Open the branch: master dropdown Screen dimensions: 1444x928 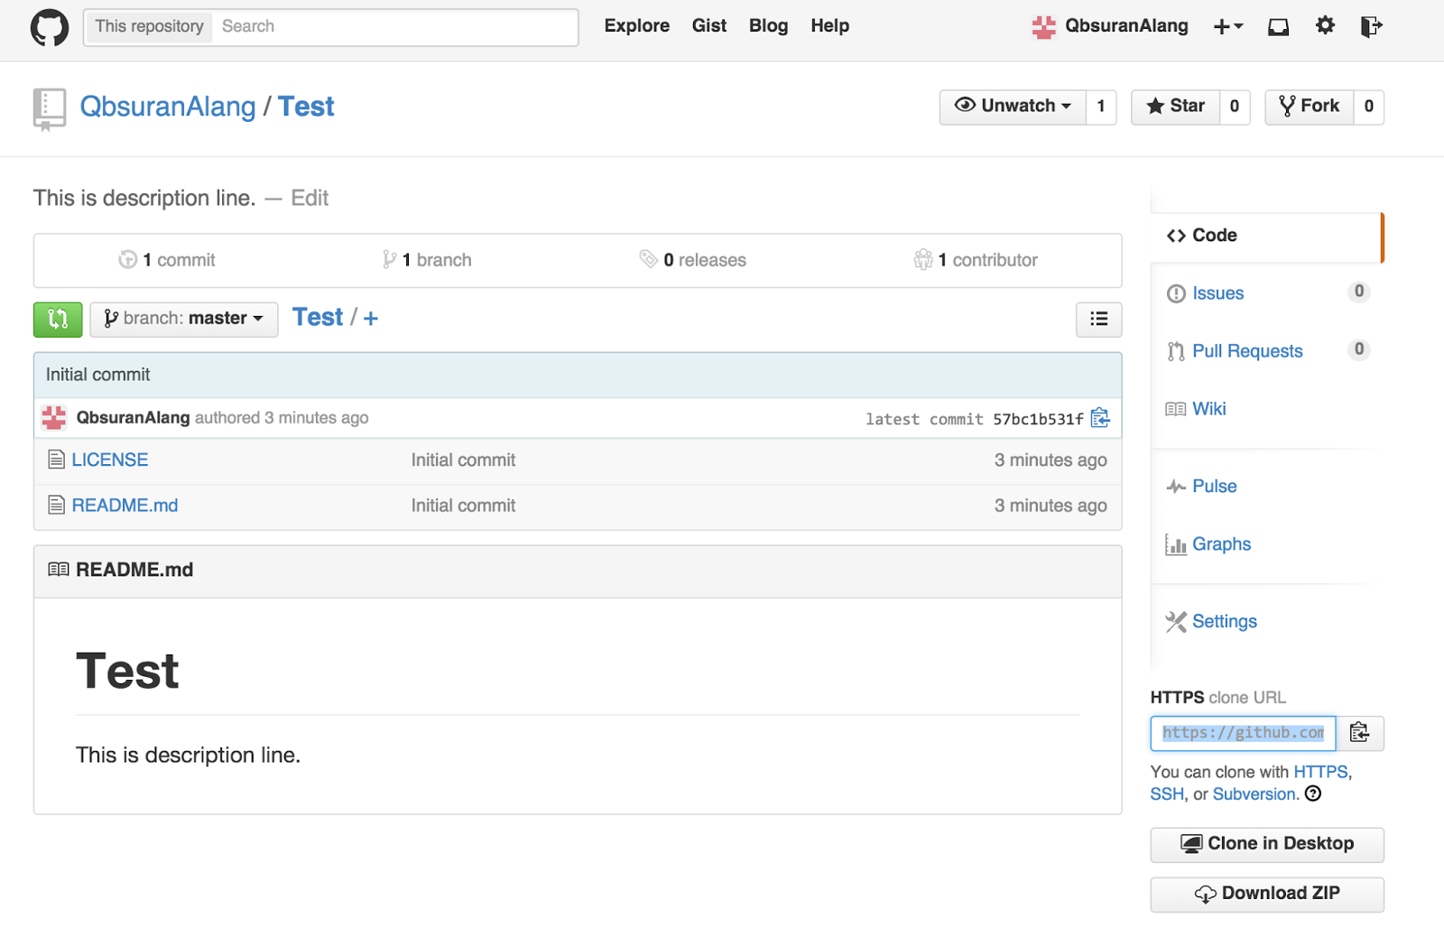click(x=184, y=320)
